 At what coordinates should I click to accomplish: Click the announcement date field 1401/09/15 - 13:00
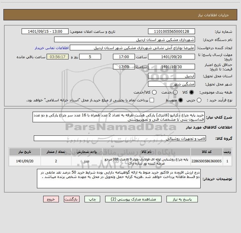pos(45,32)
